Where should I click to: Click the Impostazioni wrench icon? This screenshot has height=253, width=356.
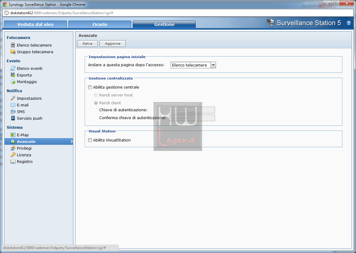(13, 98)
